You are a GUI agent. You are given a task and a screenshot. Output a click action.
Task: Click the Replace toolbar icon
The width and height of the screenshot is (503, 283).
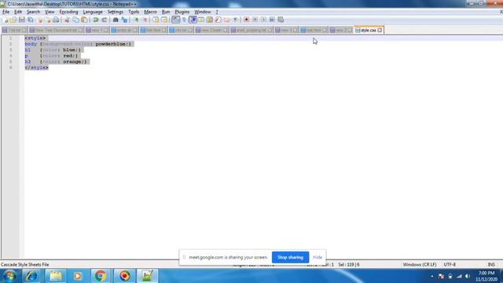pos(124,20)
